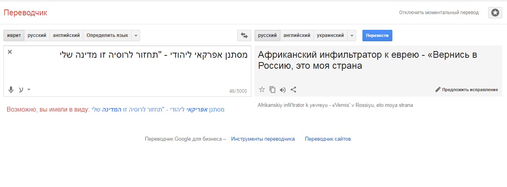
Task: Click the pencil suggest-an-edit icon
Action: [438, 90]
